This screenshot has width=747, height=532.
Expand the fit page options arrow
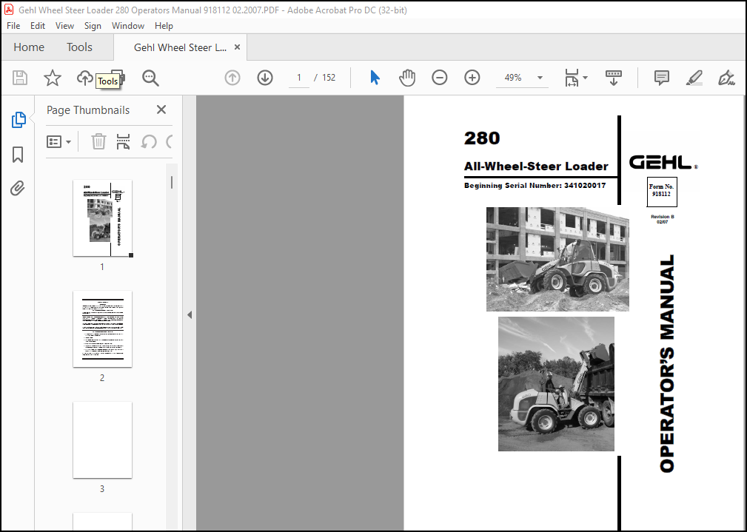585,78
